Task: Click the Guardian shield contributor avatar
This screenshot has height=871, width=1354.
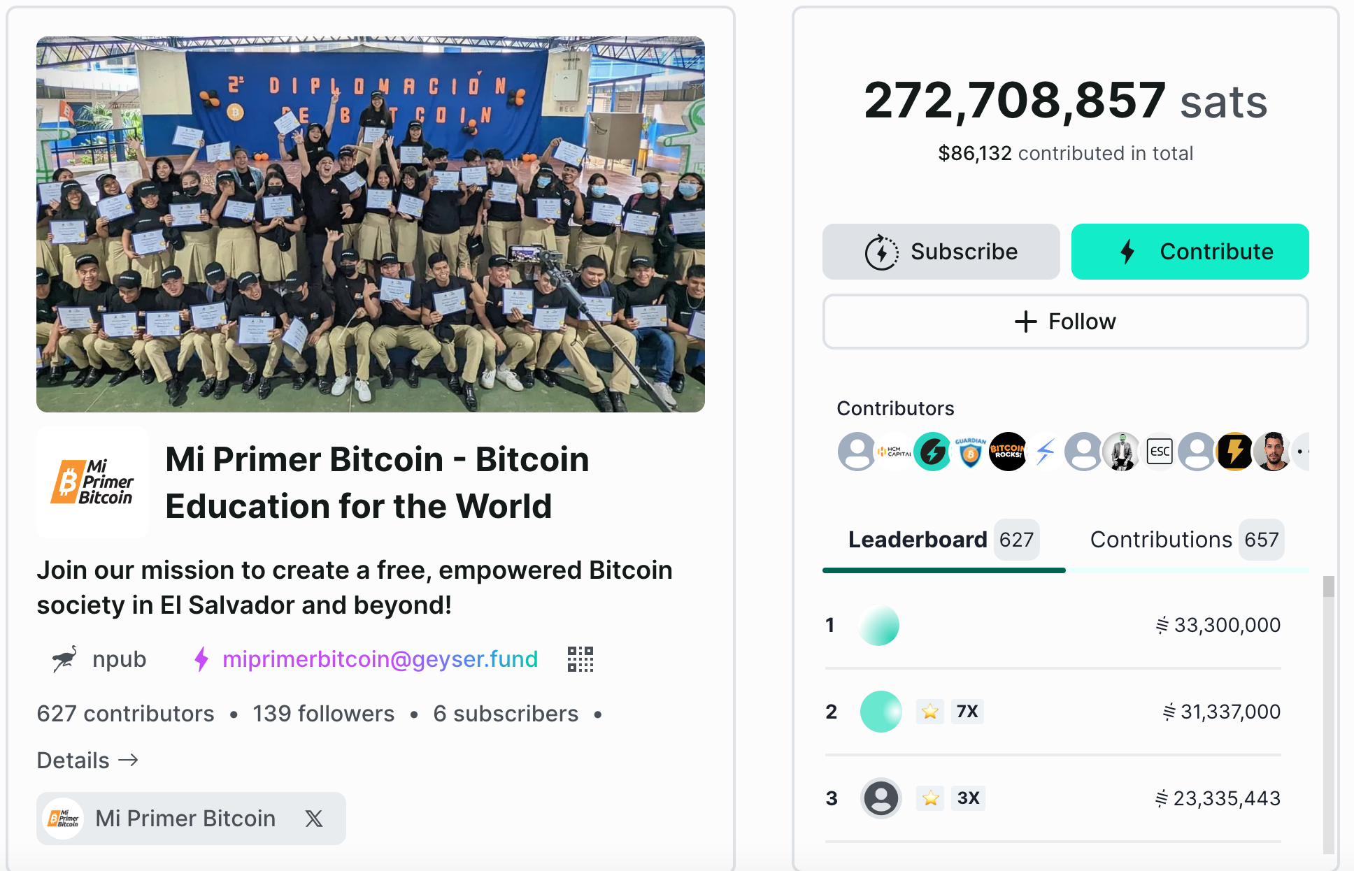Action: [970, 452]
